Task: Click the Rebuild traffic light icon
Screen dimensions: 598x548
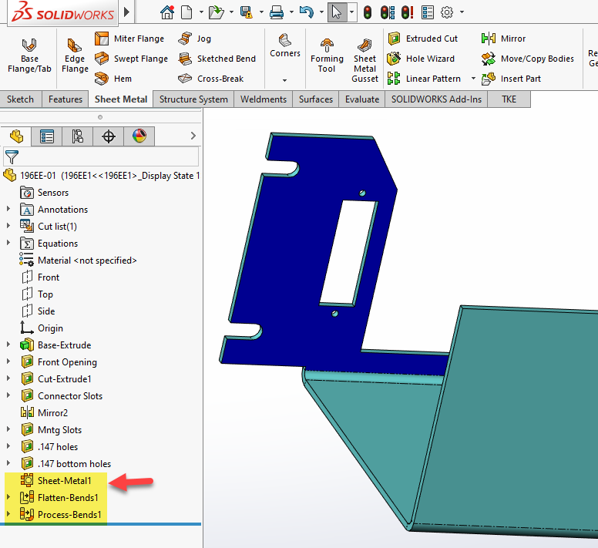Action: (368, 12)
